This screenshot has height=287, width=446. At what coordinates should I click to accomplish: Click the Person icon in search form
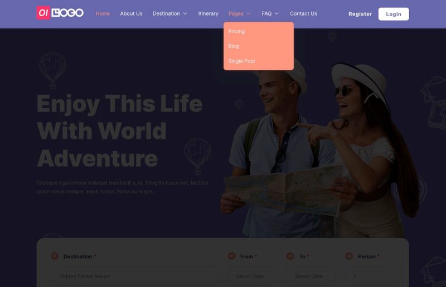point(349,256)
